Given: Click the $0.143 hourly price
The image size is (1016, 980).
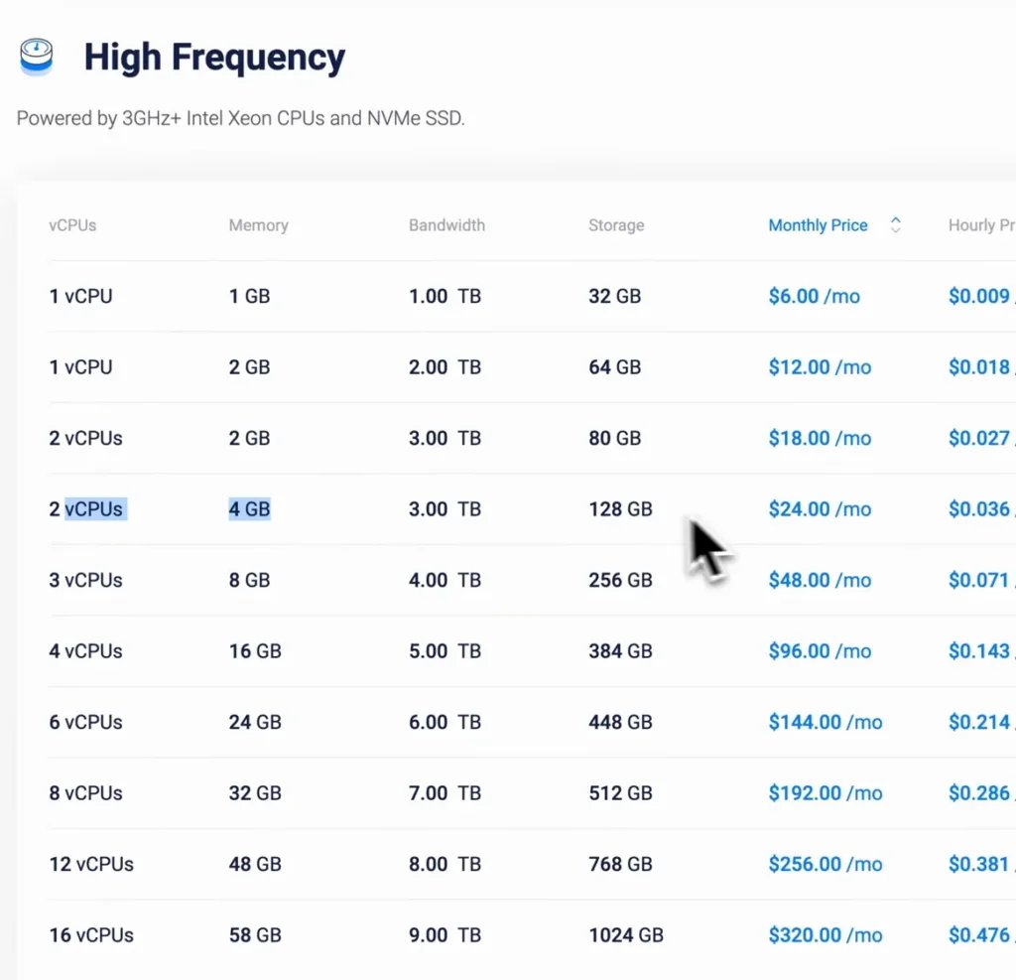Looking at the screenshot, I should coord(979,651).
